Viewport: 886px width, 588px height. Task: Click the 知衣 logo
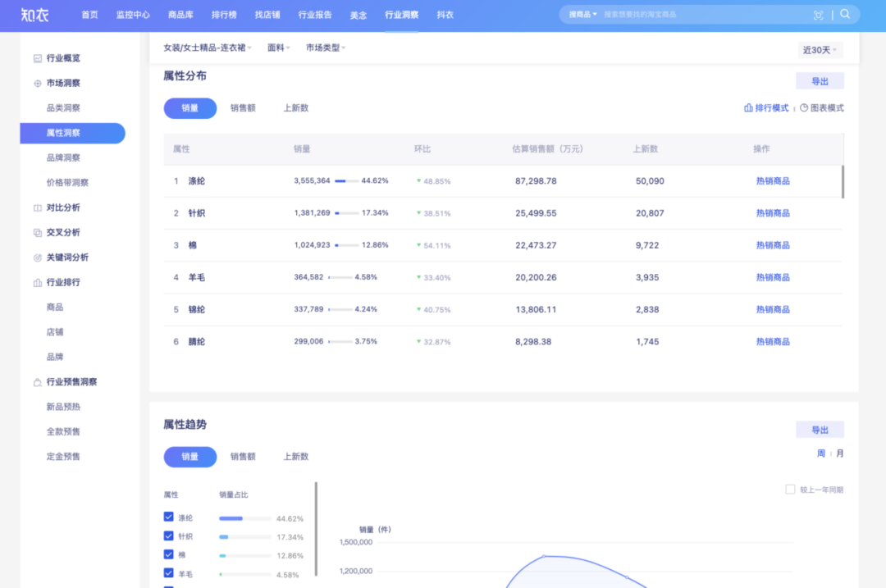[x=34, y=16]
